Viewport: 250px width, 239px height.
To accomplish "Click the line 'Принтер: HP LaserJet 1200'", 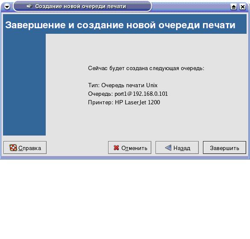I will (124, 102).
